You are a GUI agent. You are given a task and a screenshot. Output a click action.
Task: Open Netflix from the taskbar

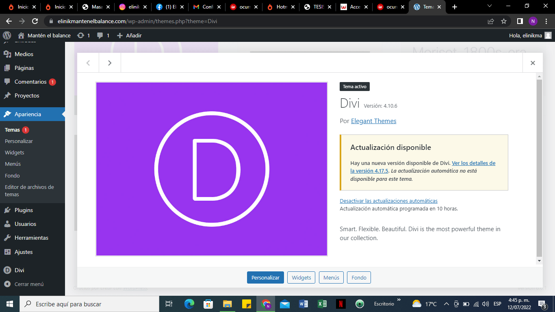pyautogui.click(x=340, y=303)
